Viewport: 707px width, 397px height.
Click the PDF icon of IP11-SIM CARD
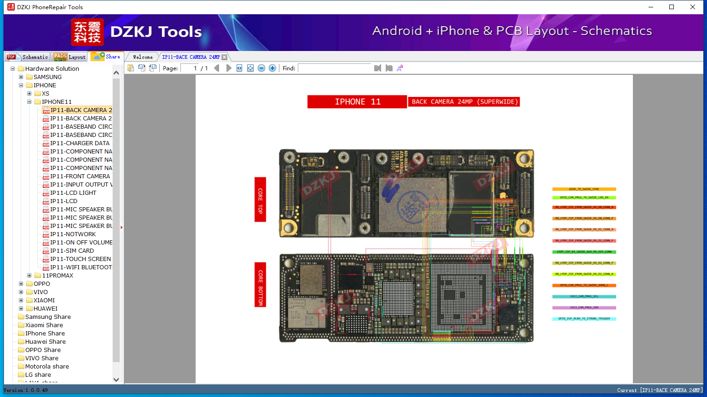tap(46, 251)
